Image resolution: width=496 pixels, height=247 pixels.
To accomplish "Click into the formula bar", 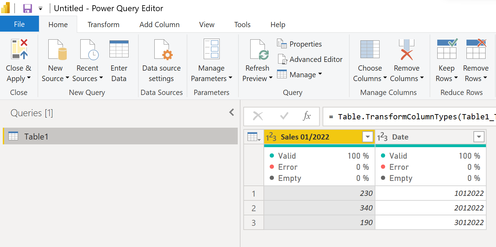I will click(409, 116).
